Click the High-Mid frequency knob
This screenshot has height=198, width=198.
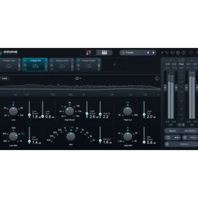(x=128, y=137)
